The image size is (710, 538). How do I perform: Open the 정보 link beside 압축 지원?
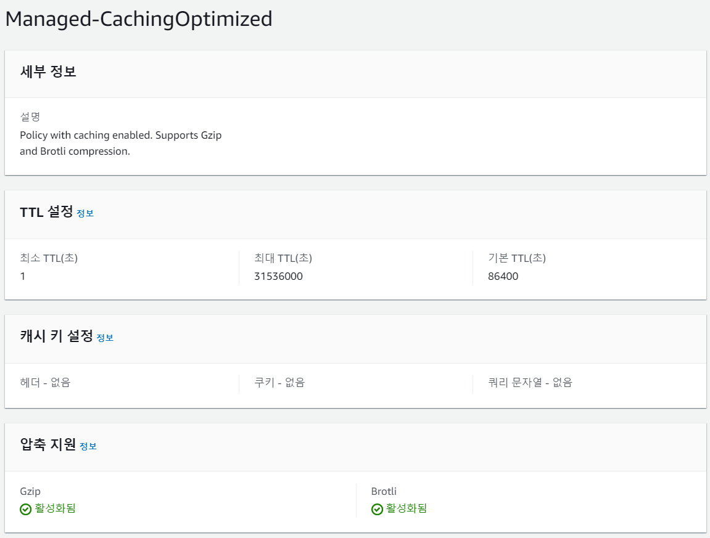[88, 446]
